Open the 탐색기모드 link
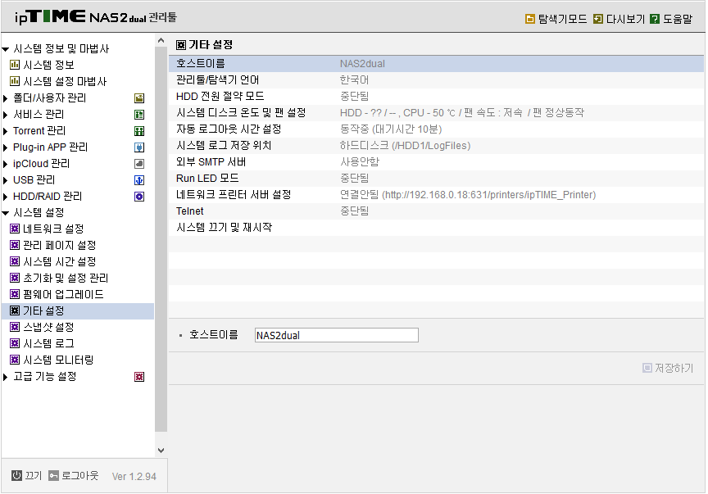This screenshot has width=708, height=494. (562, 19)
